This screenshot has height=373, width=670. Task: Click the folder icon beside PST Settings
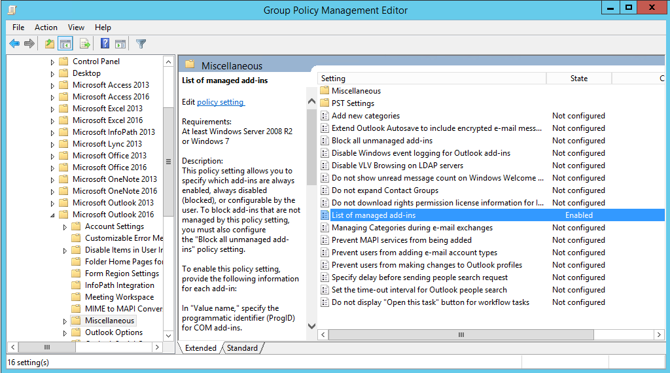pos(325,103)
